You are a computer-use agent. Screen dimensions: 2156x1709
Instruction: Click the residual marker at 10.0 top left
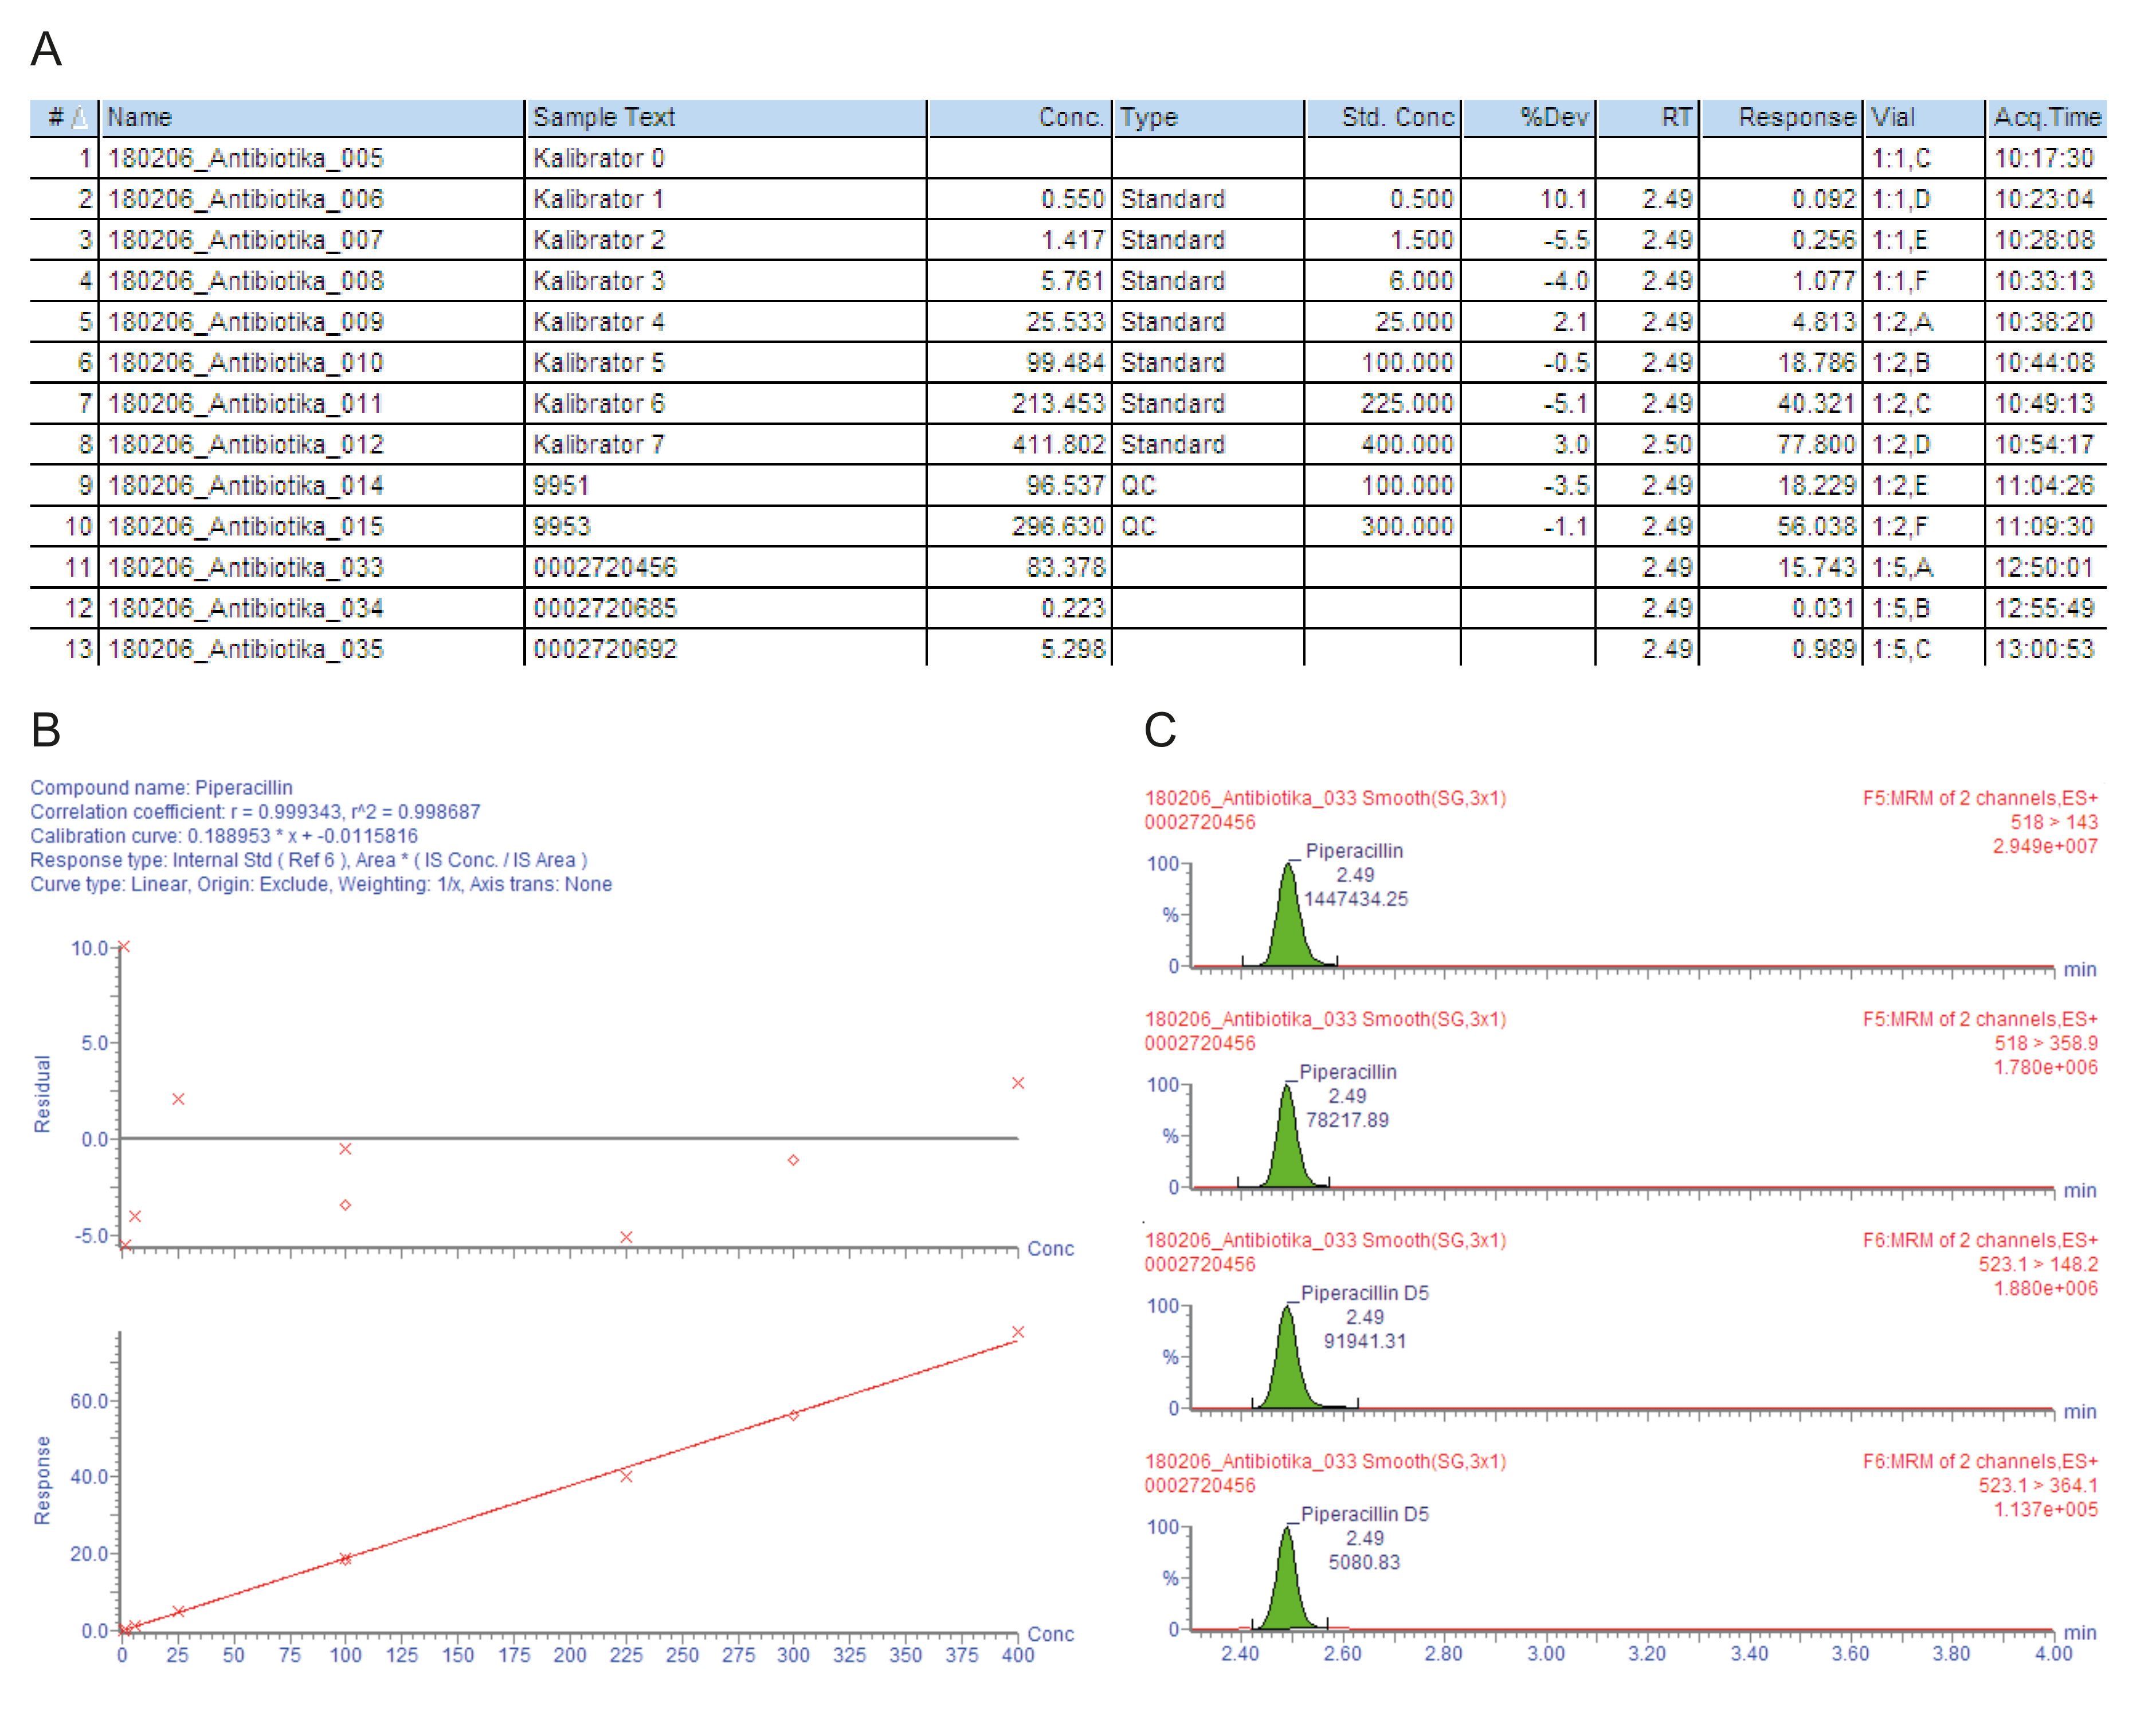[x=124, y=947]
